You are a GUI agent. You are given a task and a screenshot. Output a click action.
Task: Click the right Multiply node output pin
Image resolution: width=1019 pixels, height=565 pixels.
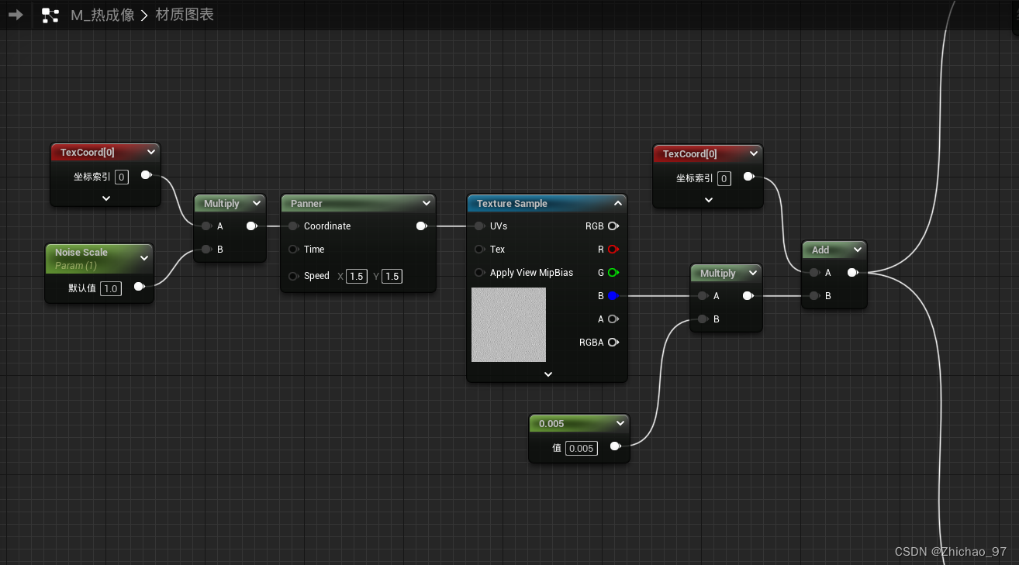tap(748, 296)
